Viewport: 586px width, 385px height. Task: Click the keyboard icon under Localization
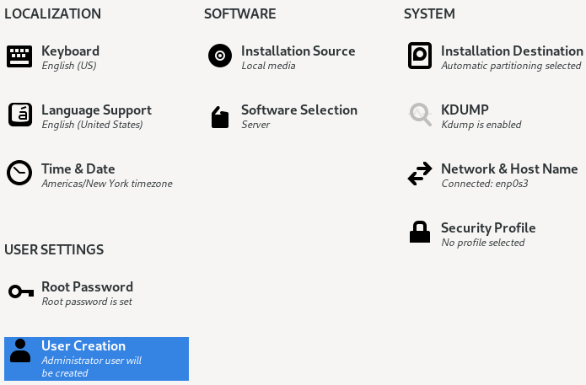click(19, 56)
